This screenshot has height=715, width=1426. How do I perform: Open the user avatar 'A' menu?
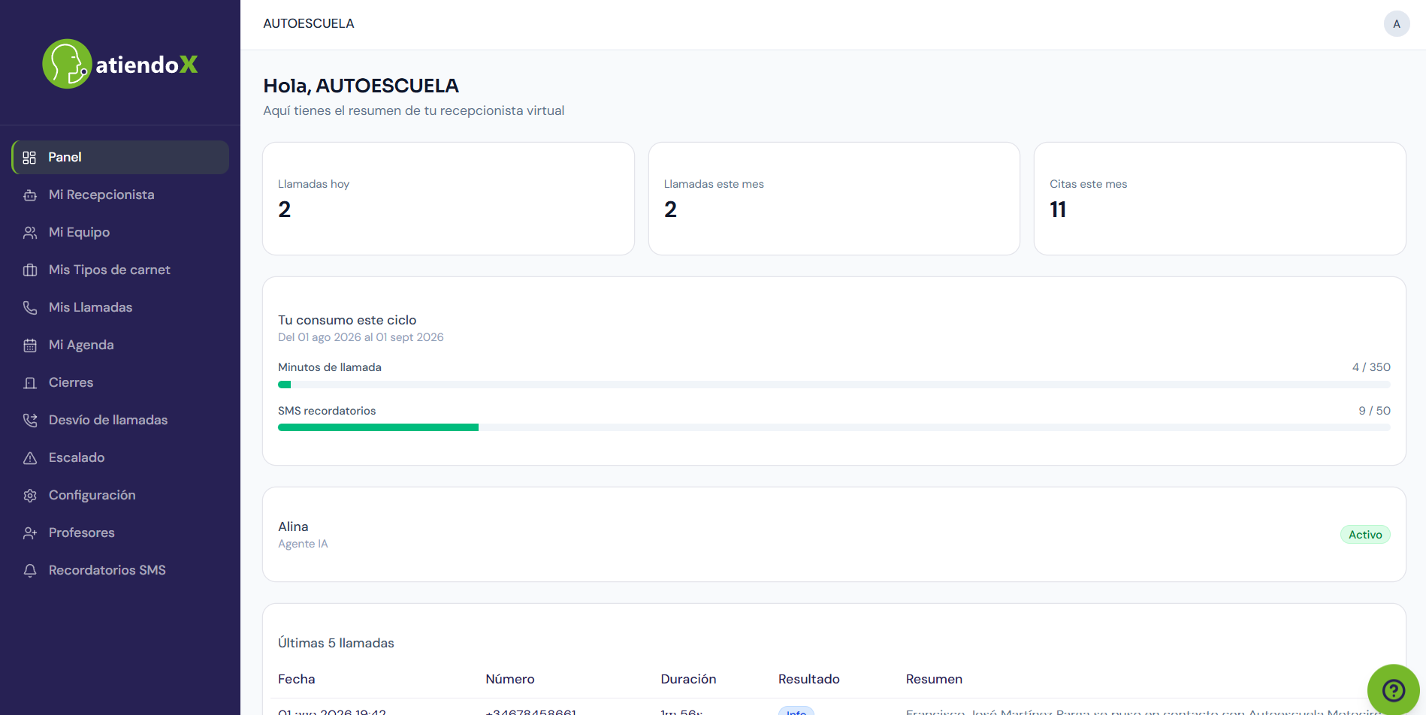point(1397,24)
